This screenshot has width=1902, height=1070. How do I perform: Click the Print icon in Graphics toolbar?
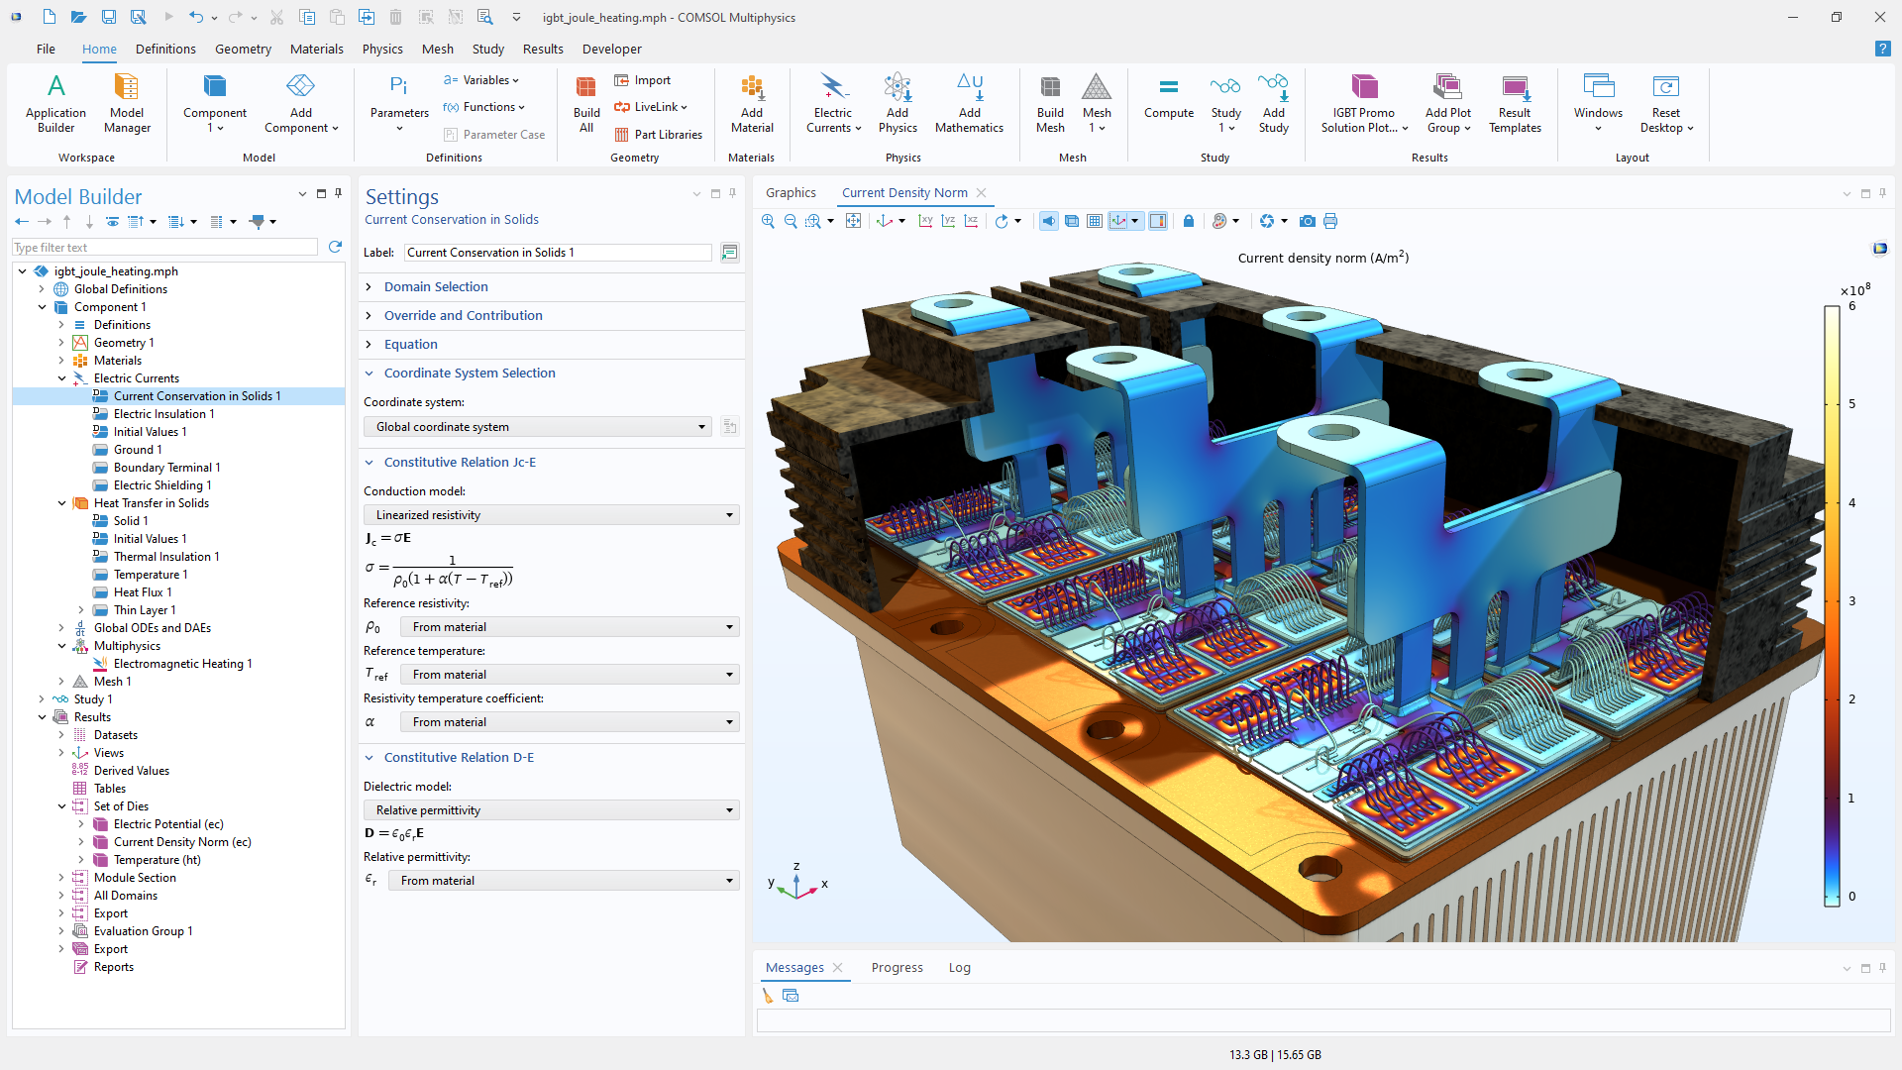pyautogui.click(x=1330, y=221)
